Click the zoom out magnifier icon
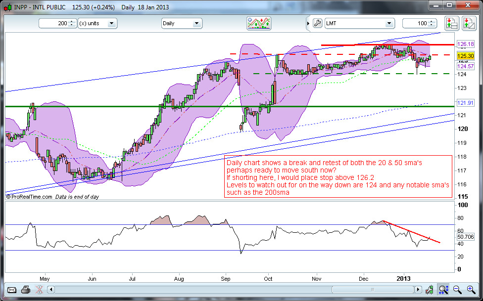 click(457, 290)
